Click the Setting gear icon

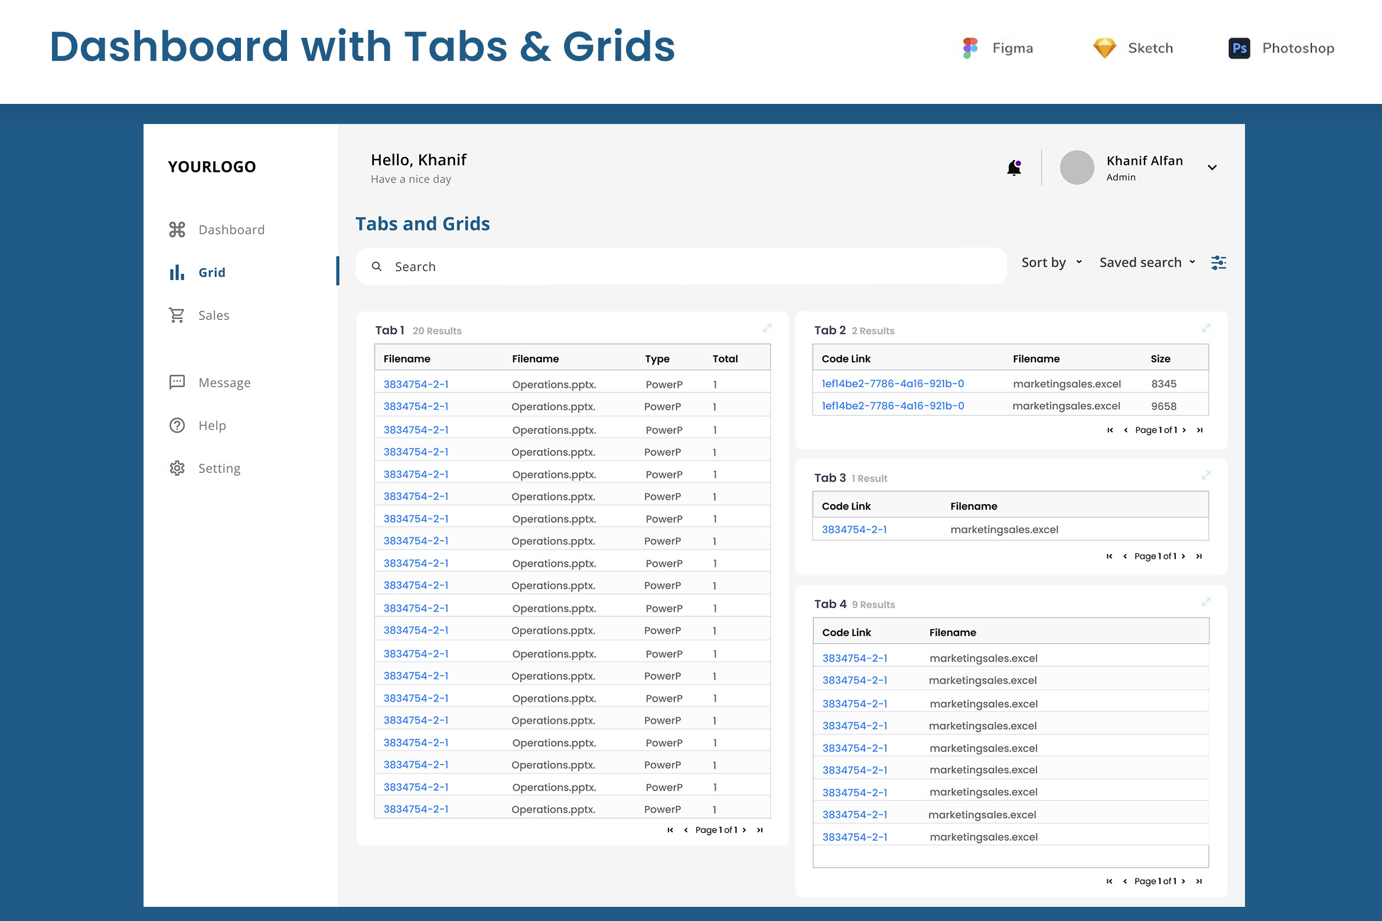(x=177, y=468)
